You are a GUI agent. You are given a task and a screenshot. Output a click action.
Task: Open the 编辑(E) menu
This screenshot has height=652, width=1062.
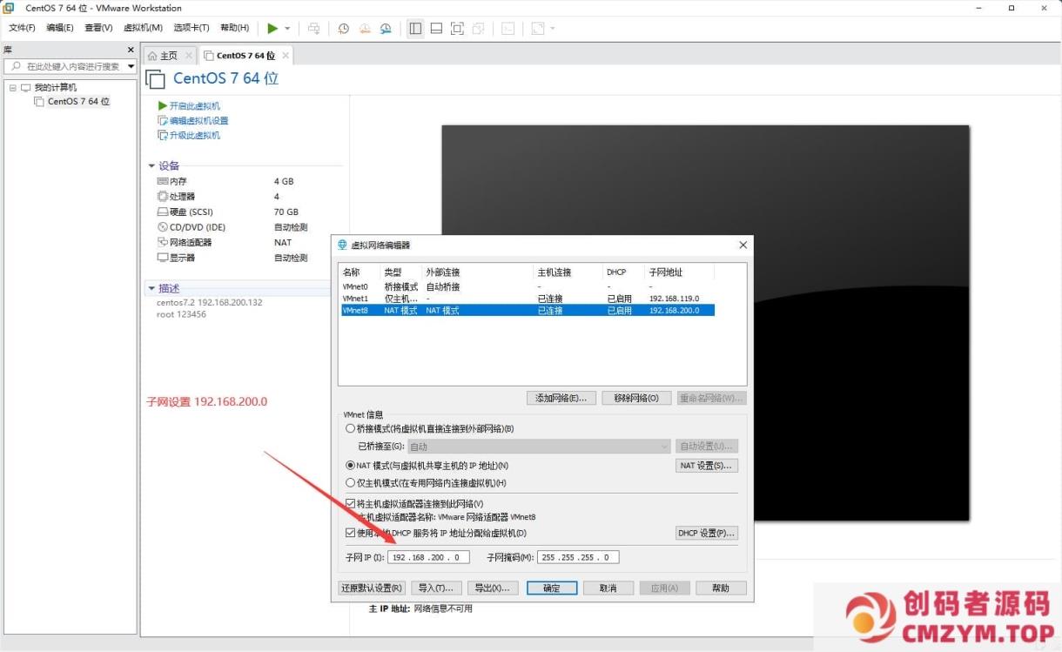tap(60, 28)
